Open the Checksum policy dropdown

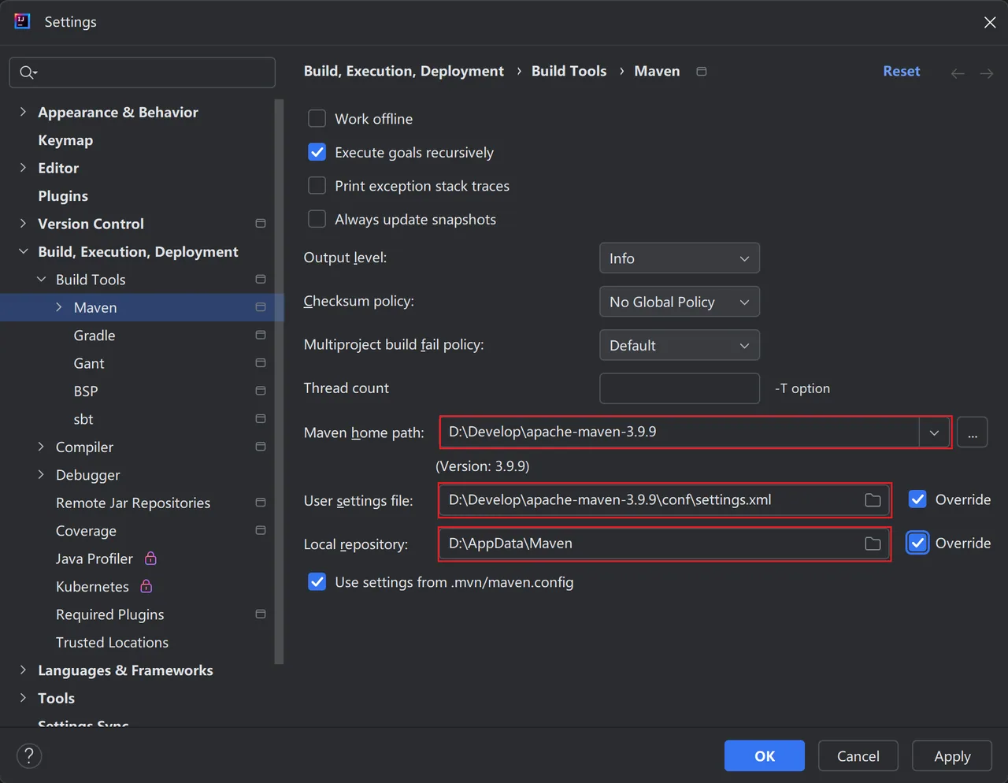pos(680,302)
